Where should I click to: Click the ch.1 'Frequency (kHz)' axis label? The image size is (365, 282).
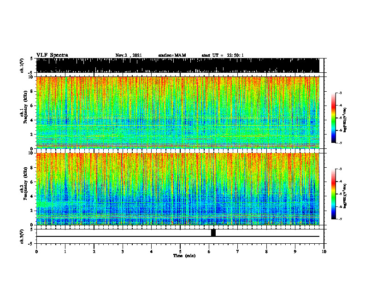25,107
